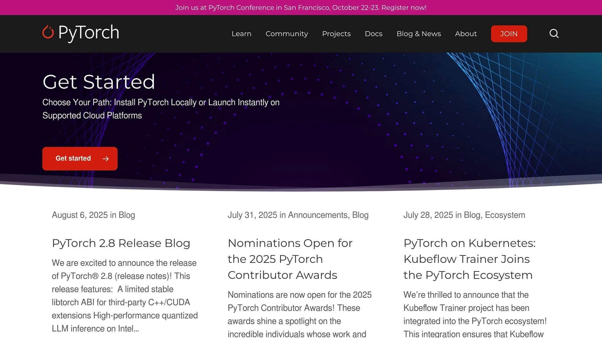Click the 'Get Started' hero heading
602x338 pixels.
[x=99, y=82]
